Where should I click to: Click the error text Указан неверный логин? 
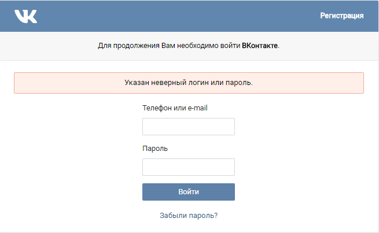189,83
